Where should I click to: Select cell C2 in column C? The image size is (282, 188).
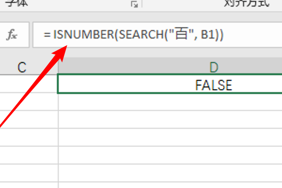tap(28, 102)
